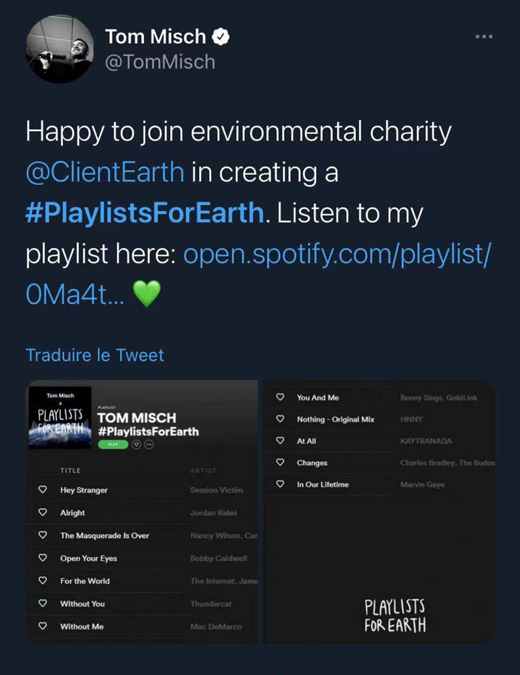Click the Playlists For Earth cover art
The height and width of the screenshot is (675, 520).
click(60, 417)
